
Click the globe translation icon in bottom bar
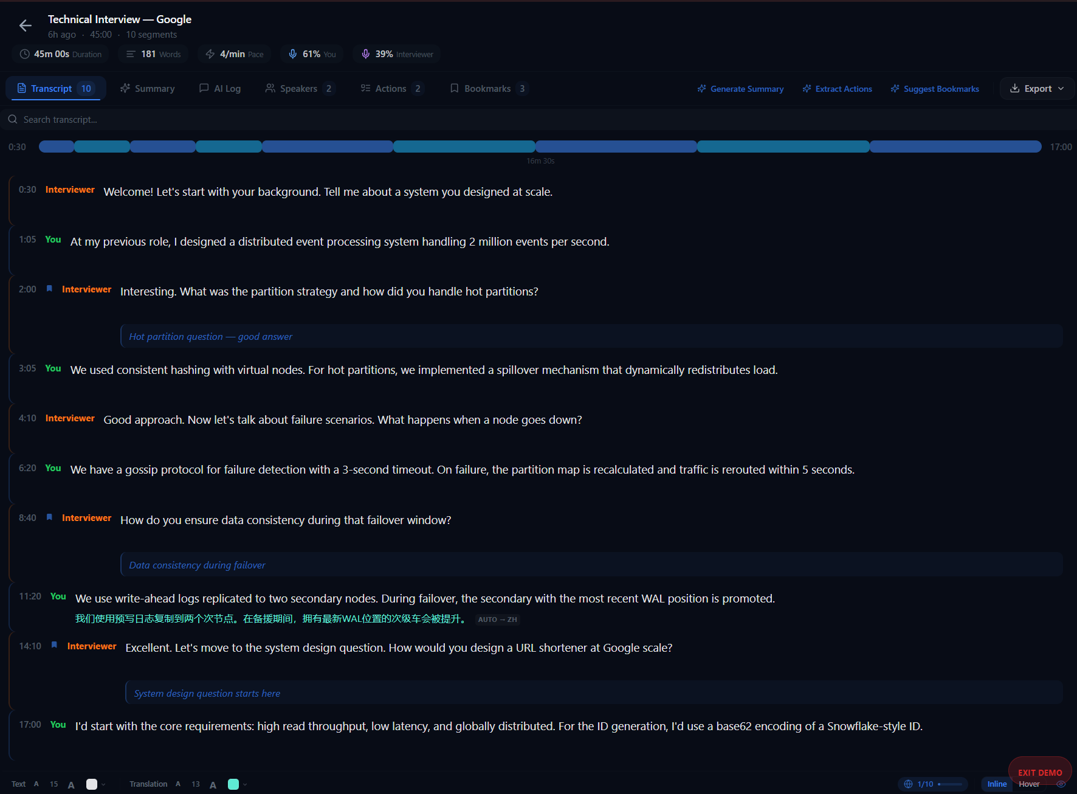pyautogui.click(x=908, y=784)
